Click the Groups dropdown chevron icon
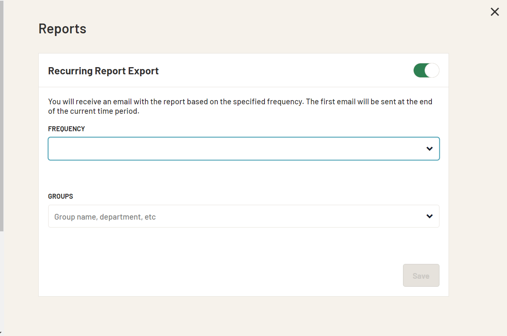Screen dimensions: 507x336 [429, 216]
